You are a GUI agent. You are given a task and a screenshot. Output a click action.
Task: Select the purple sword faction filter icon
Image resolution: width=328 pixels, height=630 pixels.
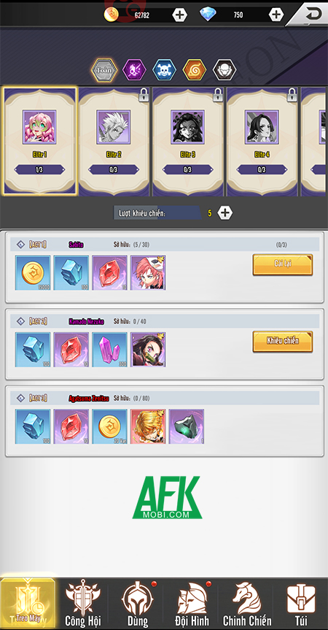(x=134, y=70)
